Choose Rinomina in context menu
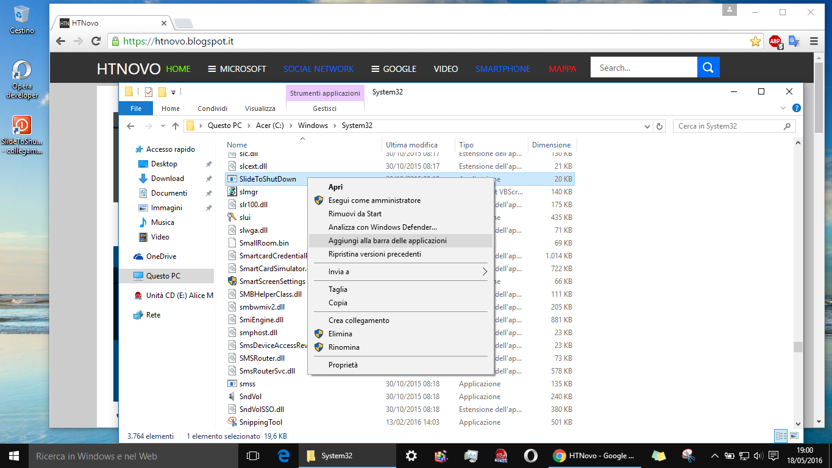The width and height of the screenshot is (832, 468). tap(400, 347)
